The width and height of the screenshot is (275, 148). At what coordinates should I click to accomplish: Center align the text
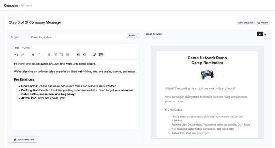pos(55,55)
